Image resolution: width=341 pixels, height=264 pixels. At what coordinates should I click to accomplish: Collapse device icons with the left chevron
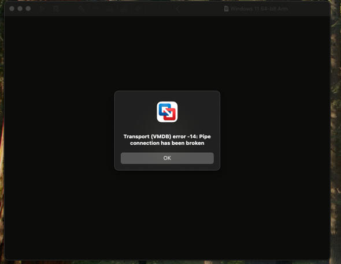(177, 9)
